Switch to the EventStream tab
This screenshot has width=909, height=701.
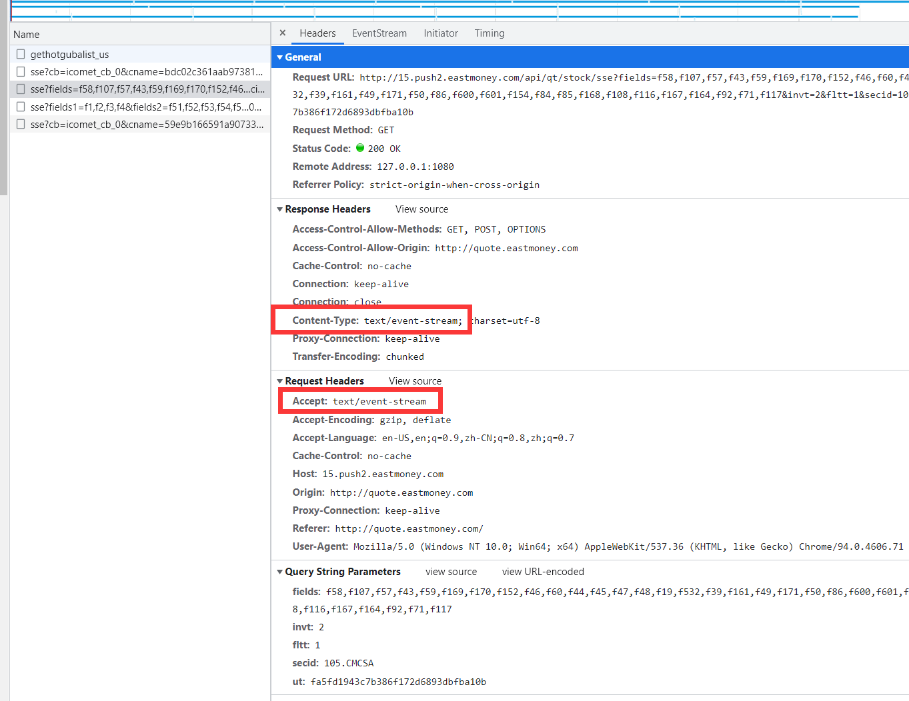379,33
